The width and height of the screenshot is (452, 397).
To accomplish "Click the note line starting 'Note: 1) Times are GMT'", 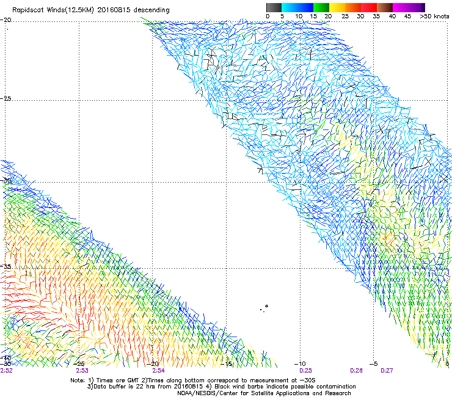I will 193,381.
